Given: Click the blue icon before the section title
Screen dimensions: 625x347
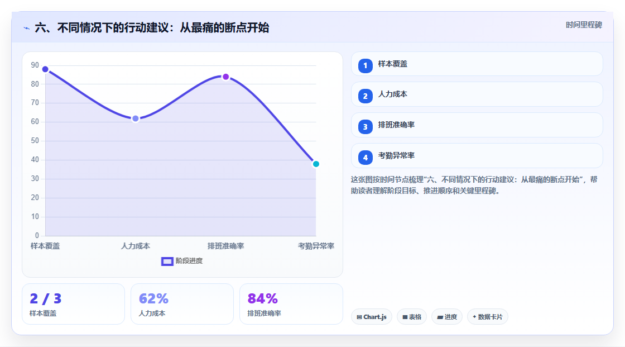Looking at the screenshot, I should pos(27,28).
